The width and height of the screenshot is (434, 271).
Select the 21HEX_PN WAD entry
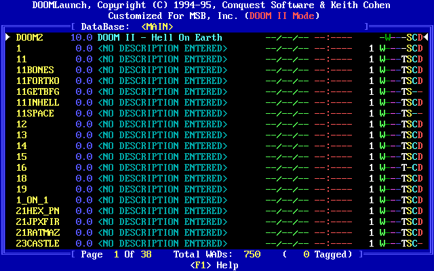pyautogui.click(x=217, y=211)
